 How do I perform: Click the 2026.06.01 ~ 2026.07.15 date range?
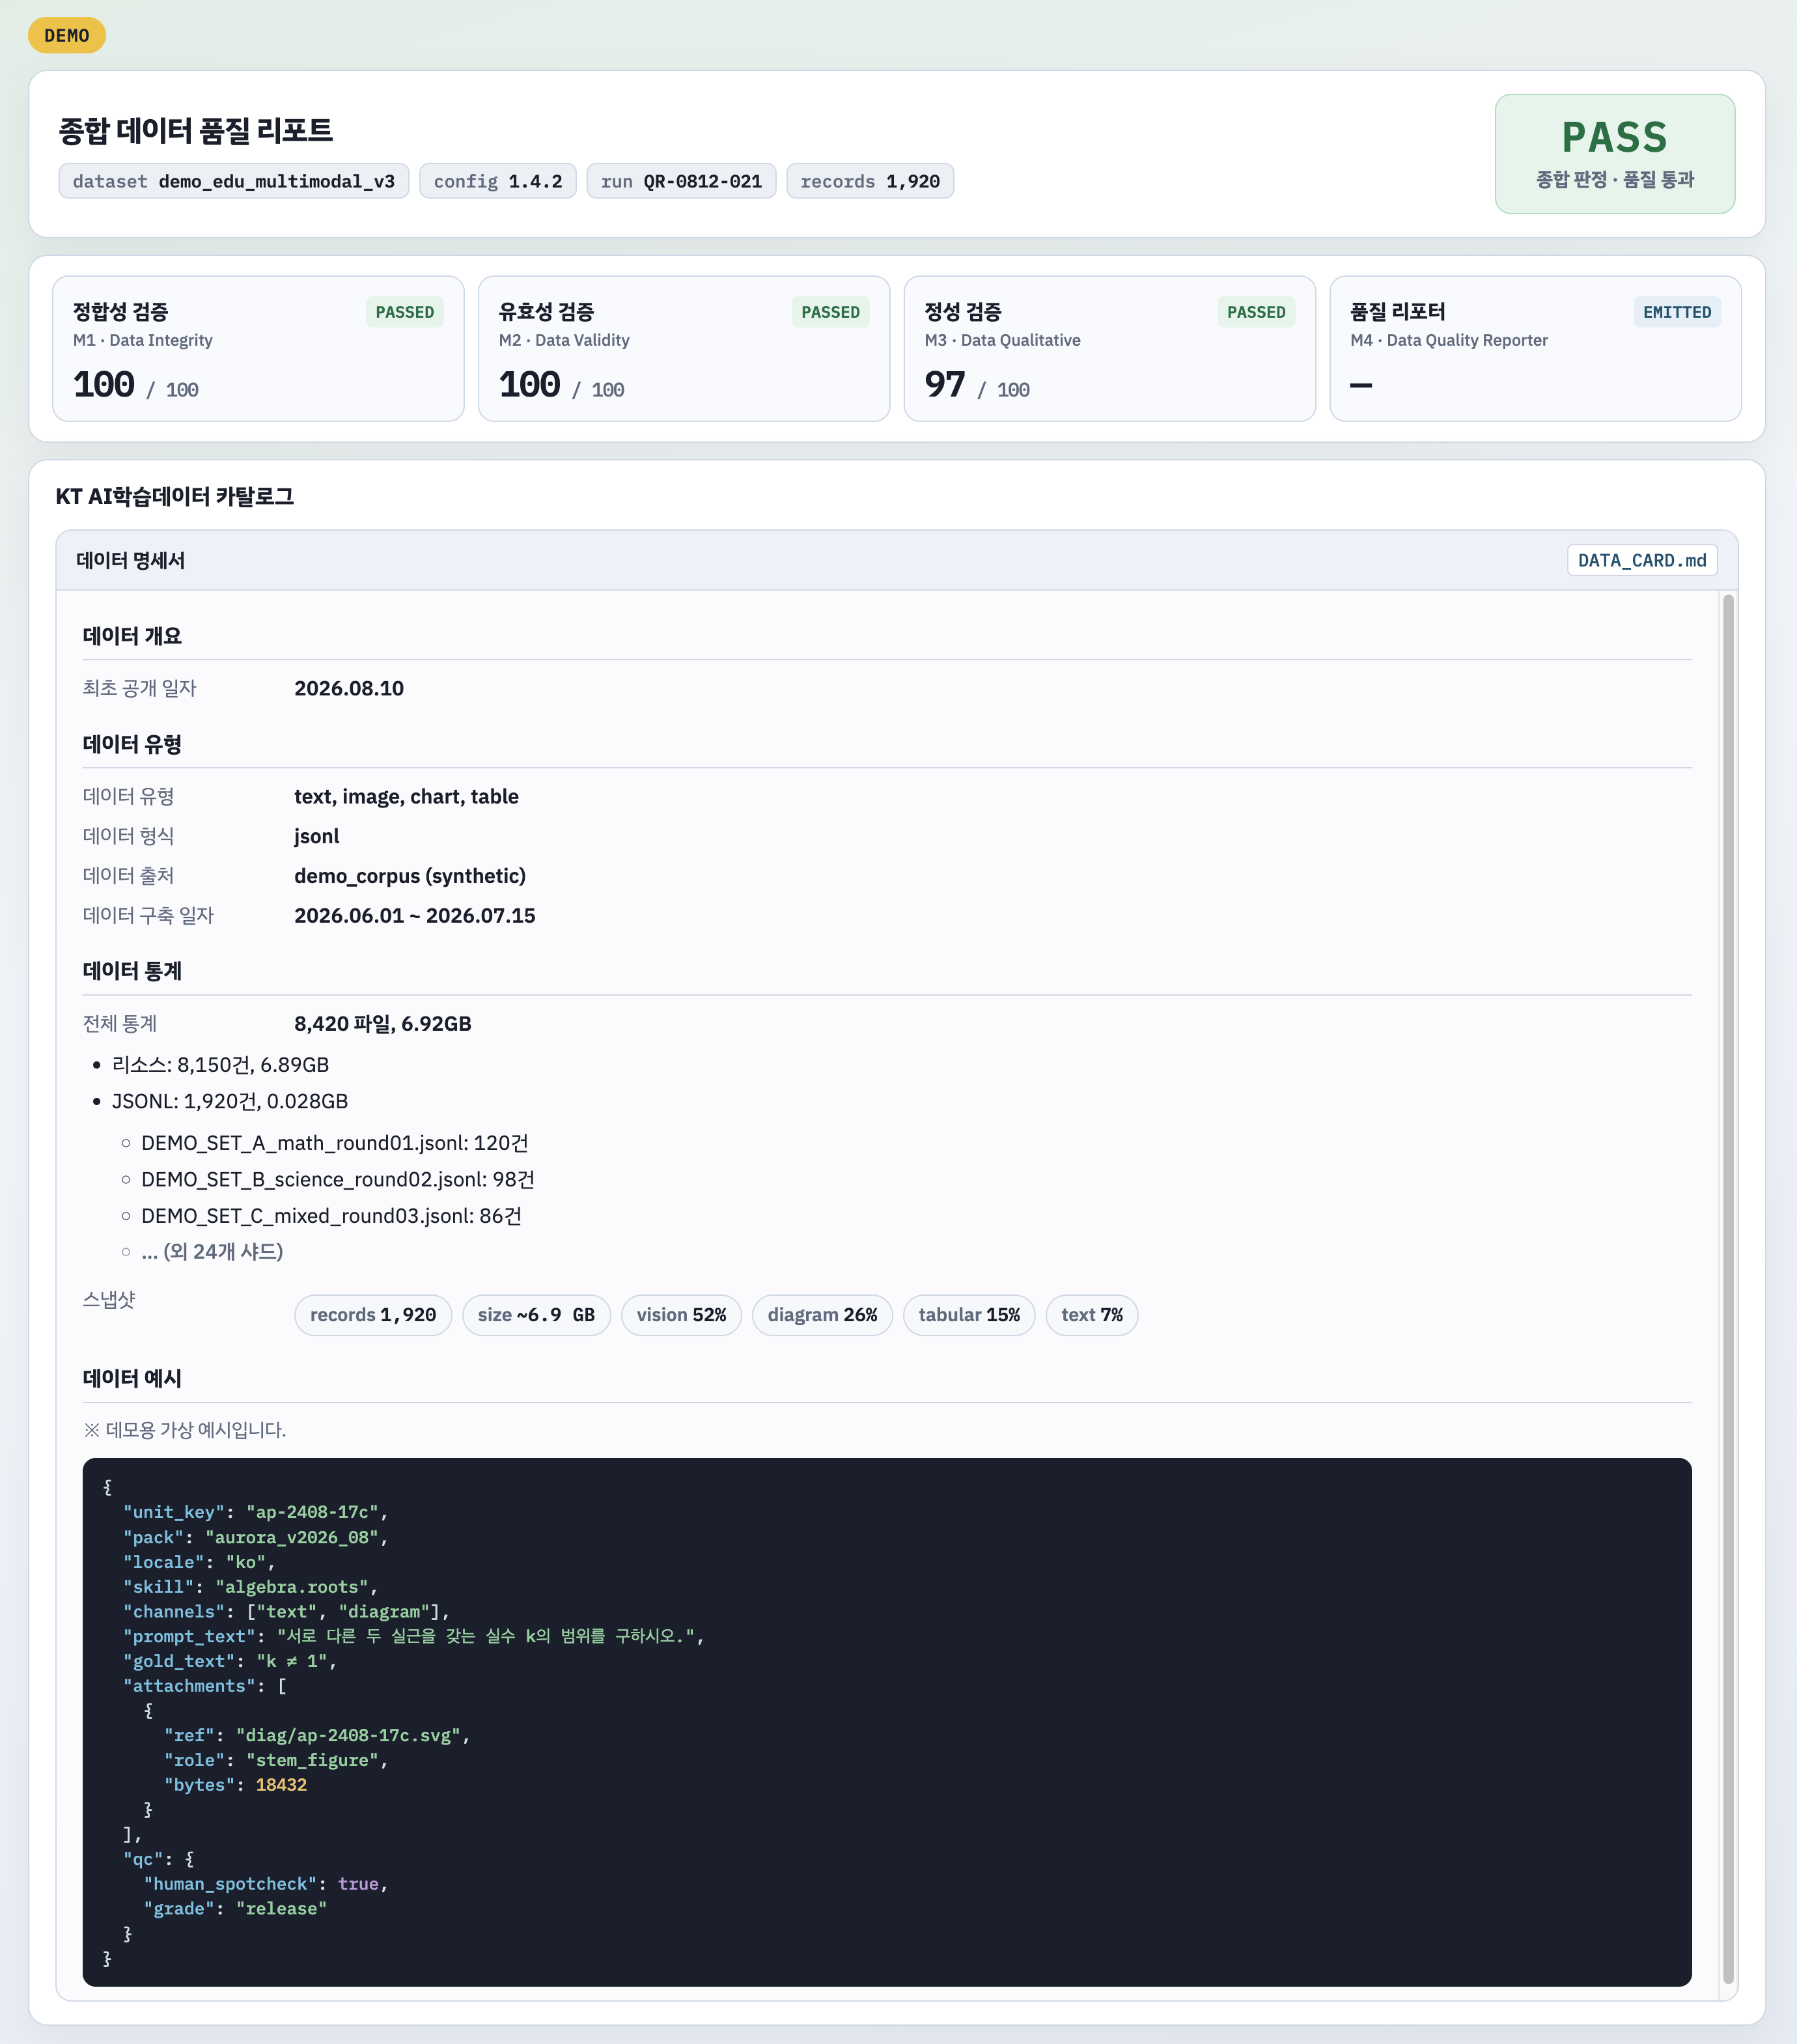[415, 915]
